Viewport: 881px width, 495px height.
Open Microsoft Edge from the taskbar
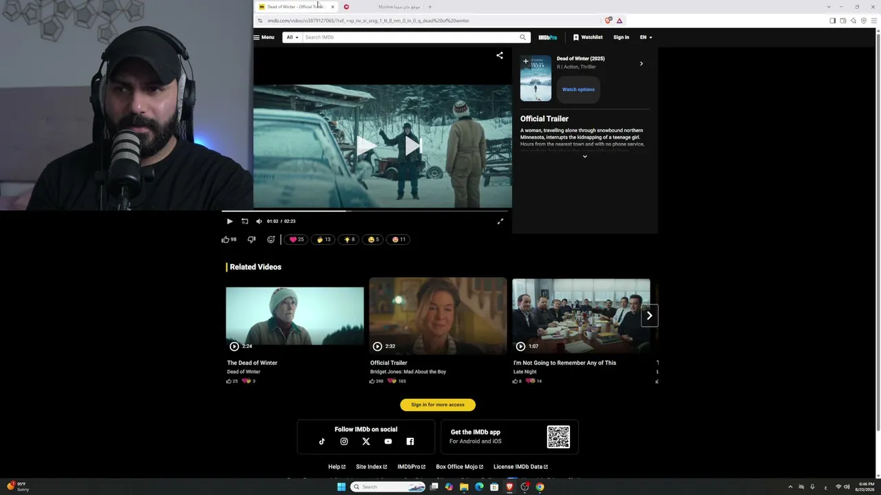point(479,487)
